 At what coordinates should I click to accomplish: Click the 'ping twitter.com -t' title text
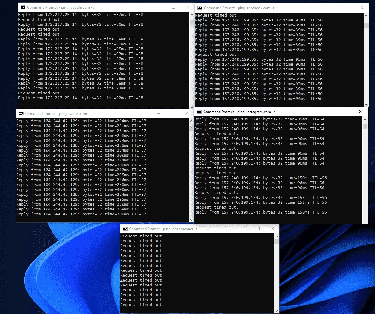point(75,114)
